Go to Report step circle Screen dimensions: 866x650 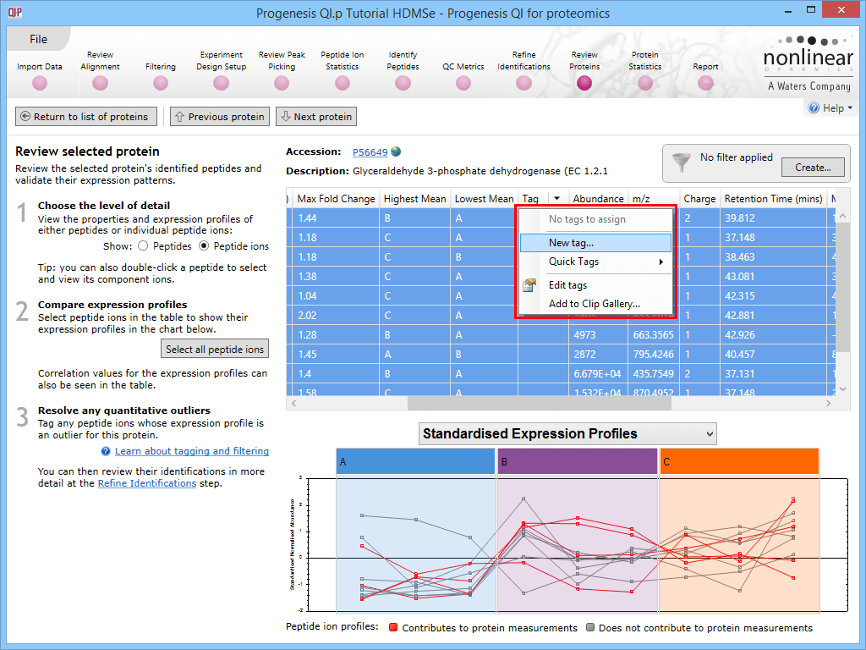point(705,84)
